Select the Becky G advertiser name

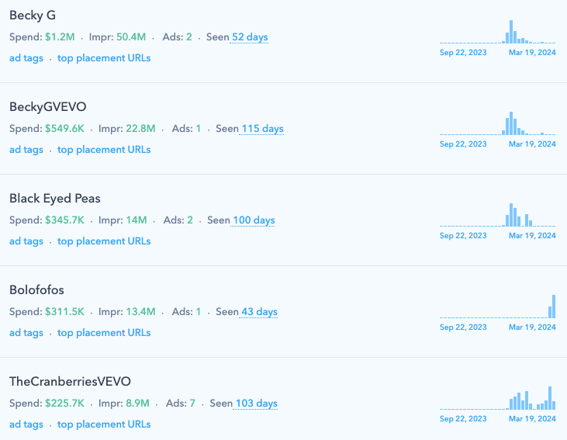pos(33,16)
